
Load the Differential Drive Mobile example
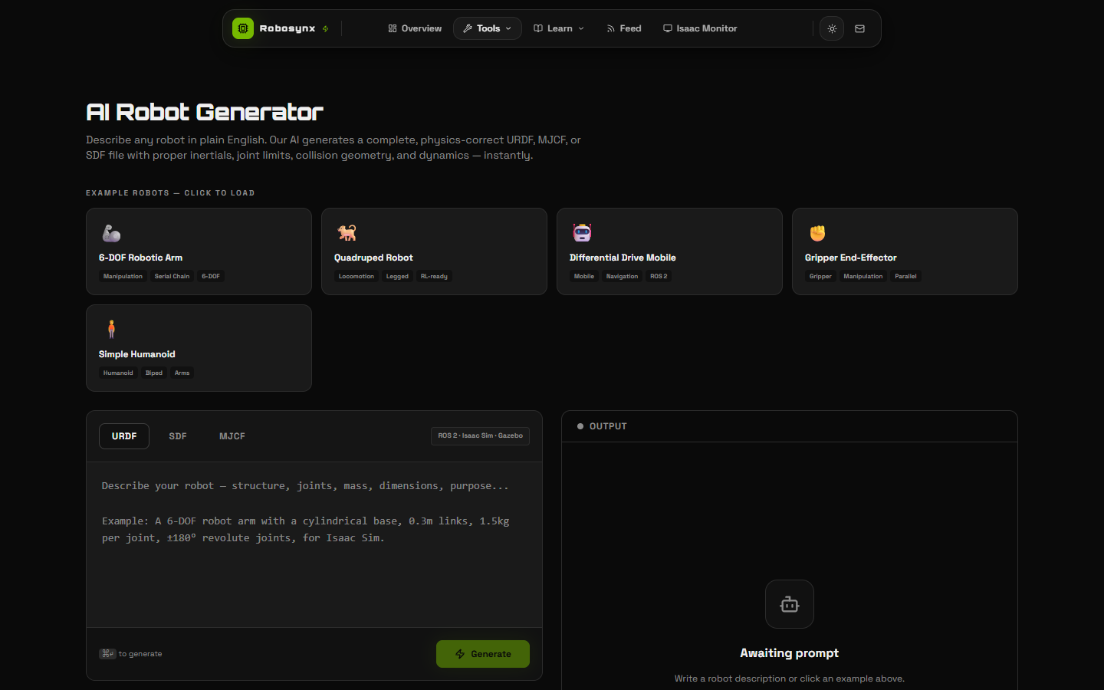pyautogui.click(x=669, y=251)
